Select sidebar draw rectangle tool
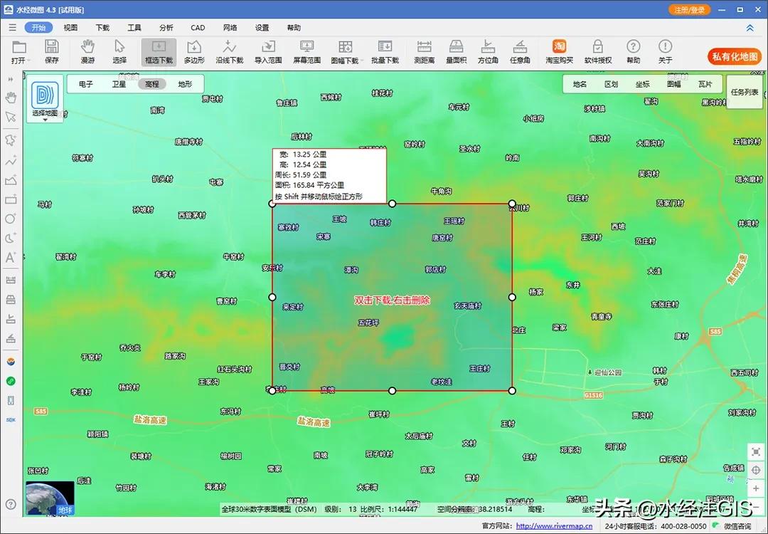 [11, 199]
